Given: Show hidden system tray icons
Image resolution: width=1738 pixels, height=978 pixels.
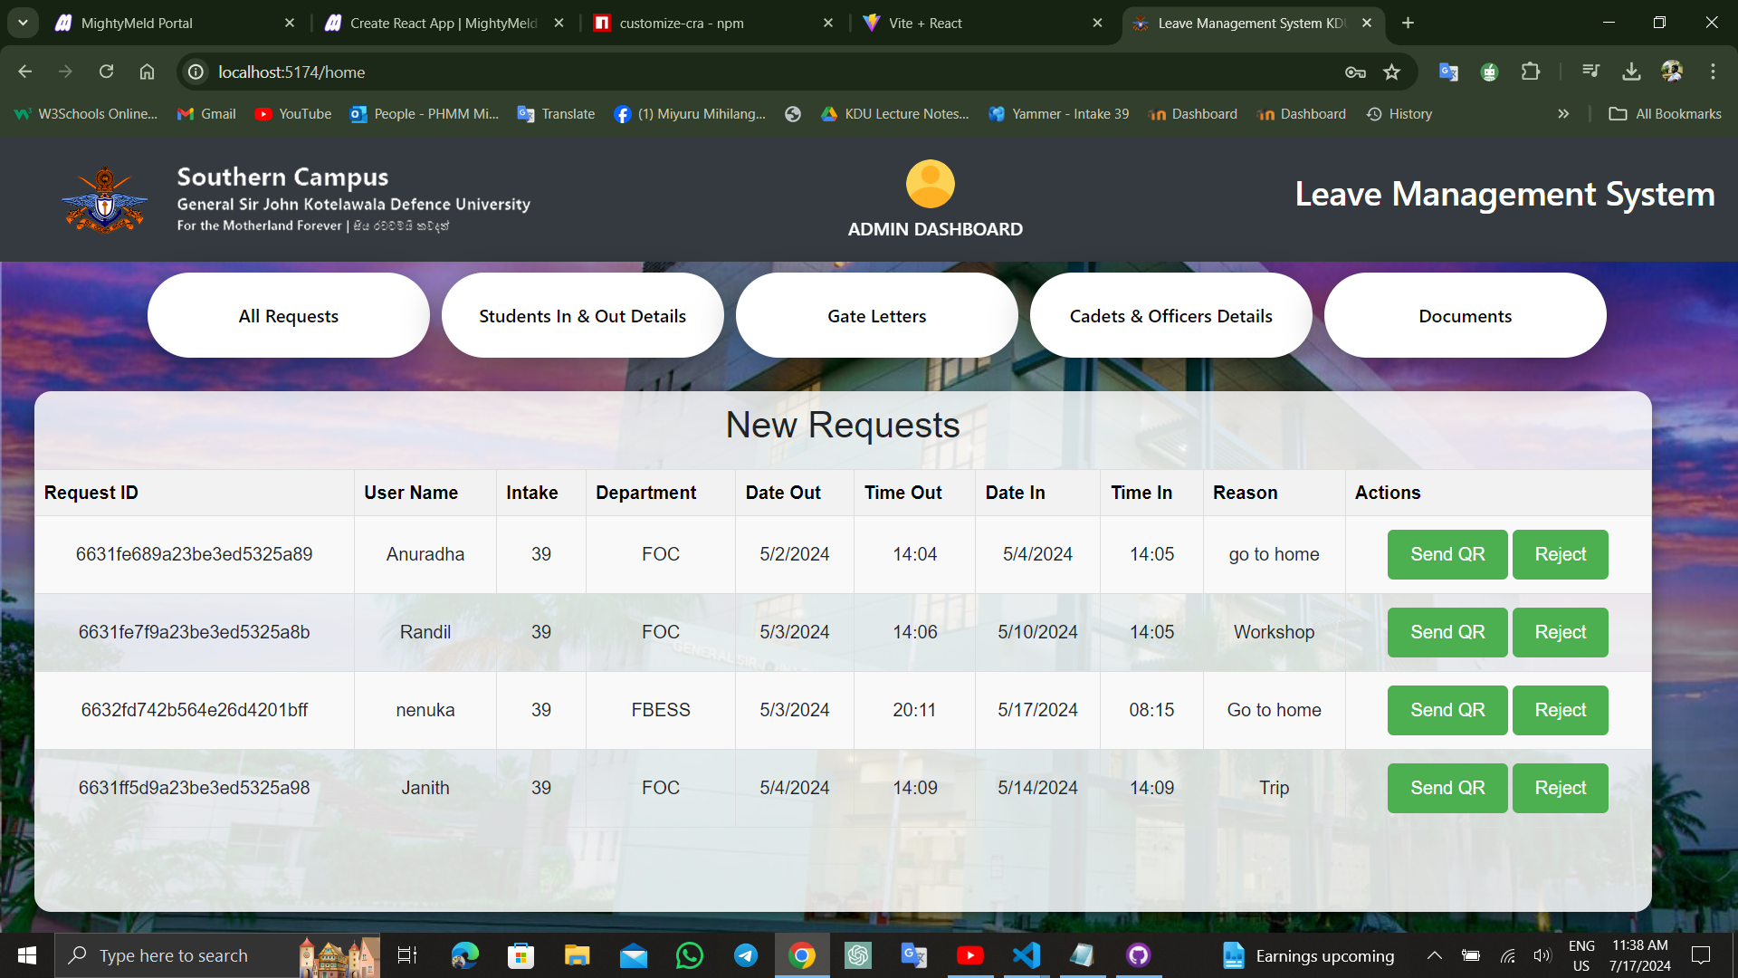Looking at the screenshot, I should click(x=1435, y=955).
